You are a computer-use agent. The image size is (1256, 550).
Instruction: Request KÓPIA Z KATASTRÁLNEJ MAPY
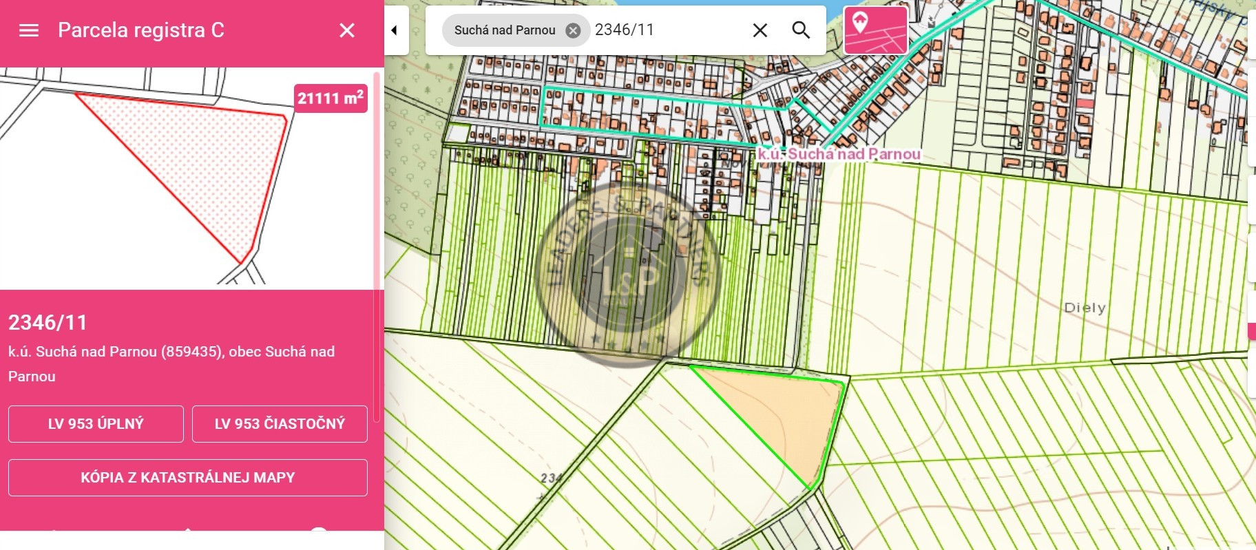click(187, 477)
